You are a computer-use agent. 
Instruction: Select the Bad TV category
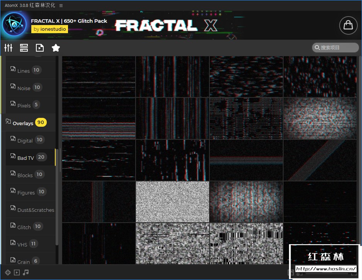[x=31, y=158]
